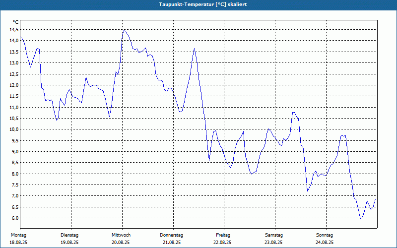This screenshot has height=248, width=397.
Task: Click the Mittwoch day label
Action: tap(121, 235)
